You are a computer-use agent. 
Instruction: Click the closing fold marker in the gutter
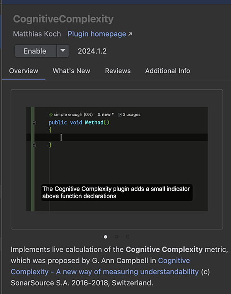34,145
